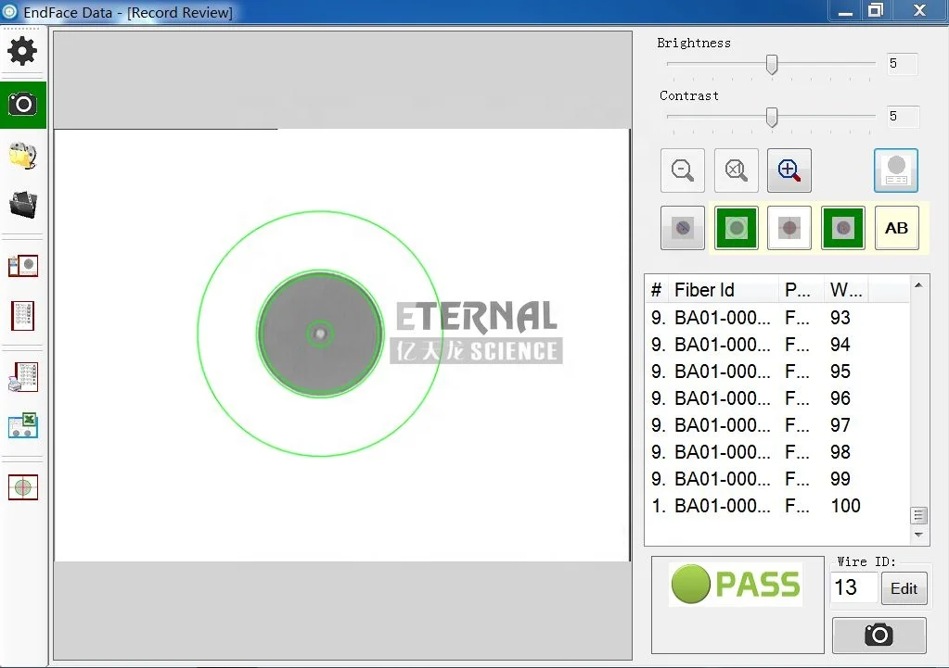Click the Brightness slider handle
This screenshot has width=949, height=668.
pos(771,64)
